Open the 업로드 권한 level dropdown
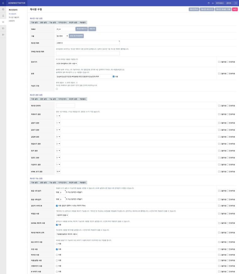 pyautogui.click(x=58, y=158)
